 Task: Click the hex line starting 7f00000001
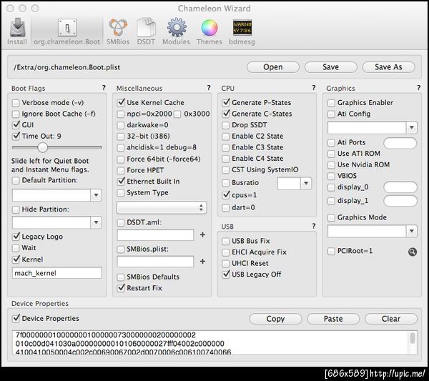tap(106, 335)
